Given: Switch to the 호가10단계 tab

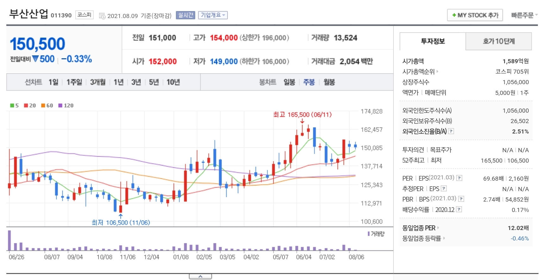Looking at the screenshot, I should [499, 41].
